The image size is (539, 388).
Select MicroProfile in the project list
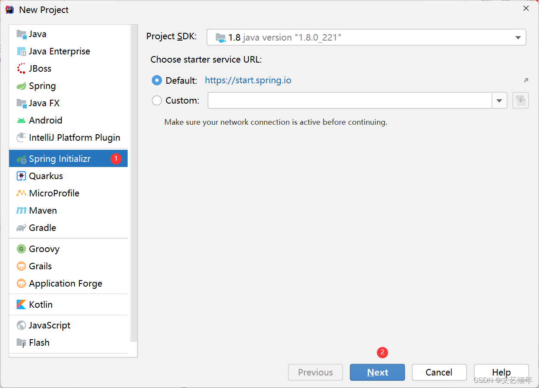68,193
